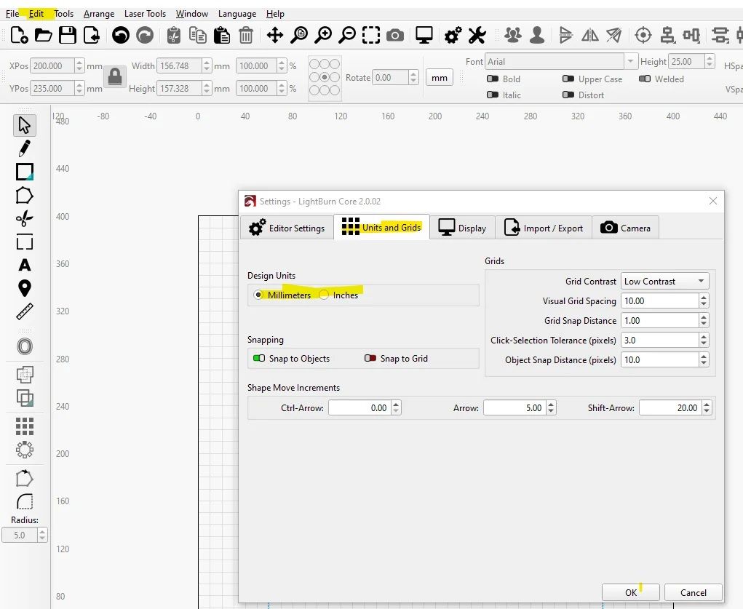Select the Pan/move view tool
743x609 pixels.
tap(275, 35)
